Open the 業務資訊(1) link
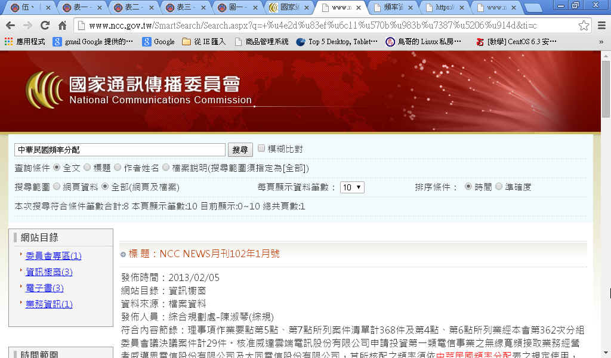Image resolution: width=611 pixels, height=358 pixels. (x=49, y=304)
